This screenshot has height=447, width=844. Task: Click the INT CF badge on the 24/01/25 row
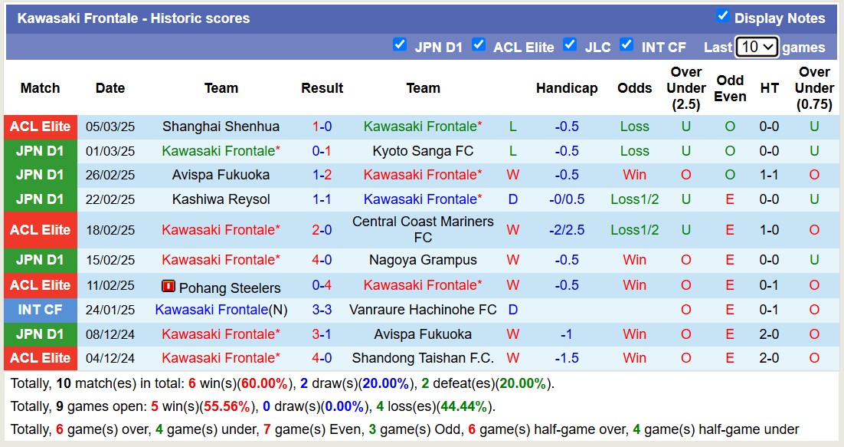pyautogui.click(x=40, y=310)
